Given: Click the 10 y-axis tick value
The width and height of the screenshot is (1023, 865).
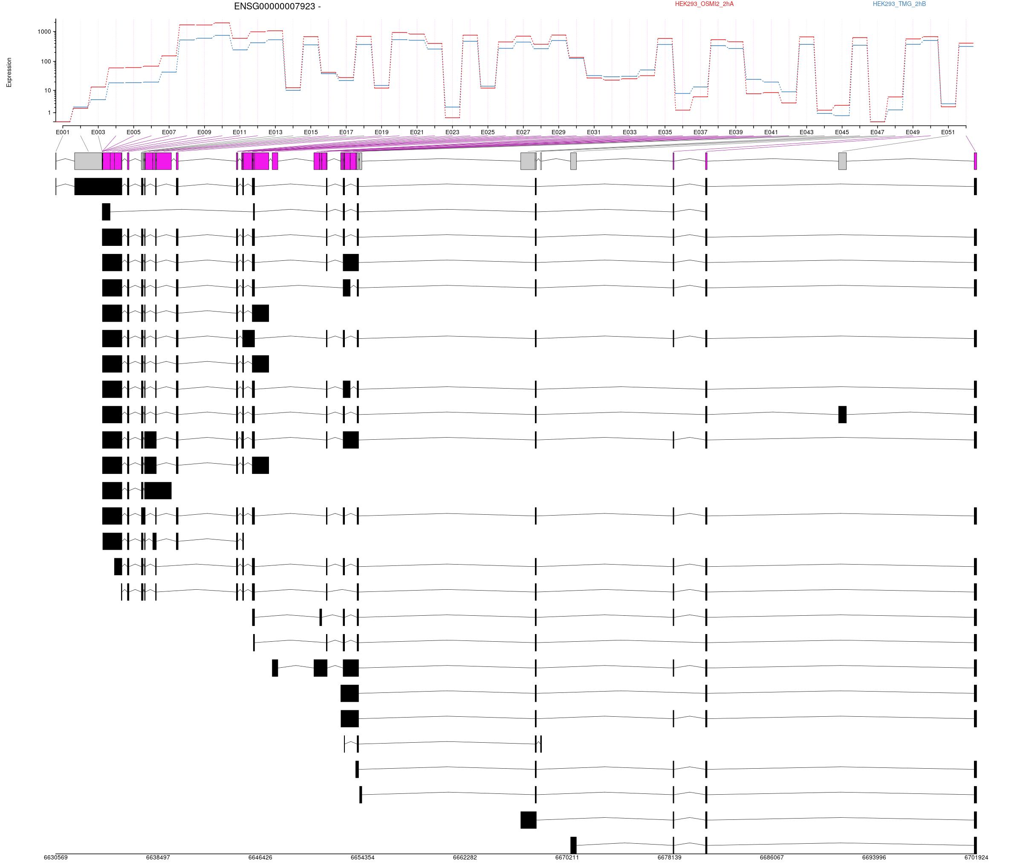Looking at the screenshot, I should [x=48, y=91].
